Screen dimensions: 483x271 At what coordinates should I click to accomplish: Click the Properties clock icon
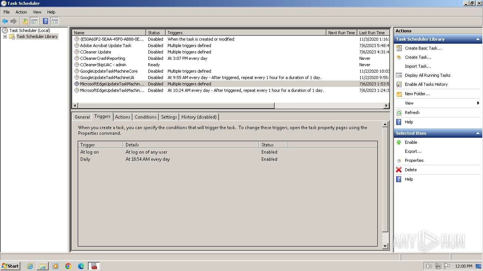pos(399,161)
